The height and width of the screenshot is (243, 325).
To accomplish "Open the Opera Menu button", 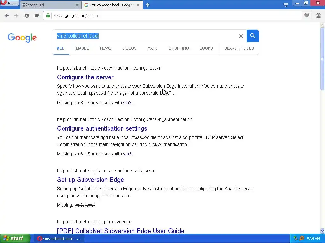I will click(x=10, y=3).
